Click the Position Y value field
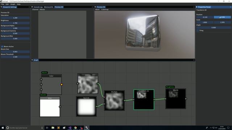The image size is (232, 130). (x=222, y=17)
